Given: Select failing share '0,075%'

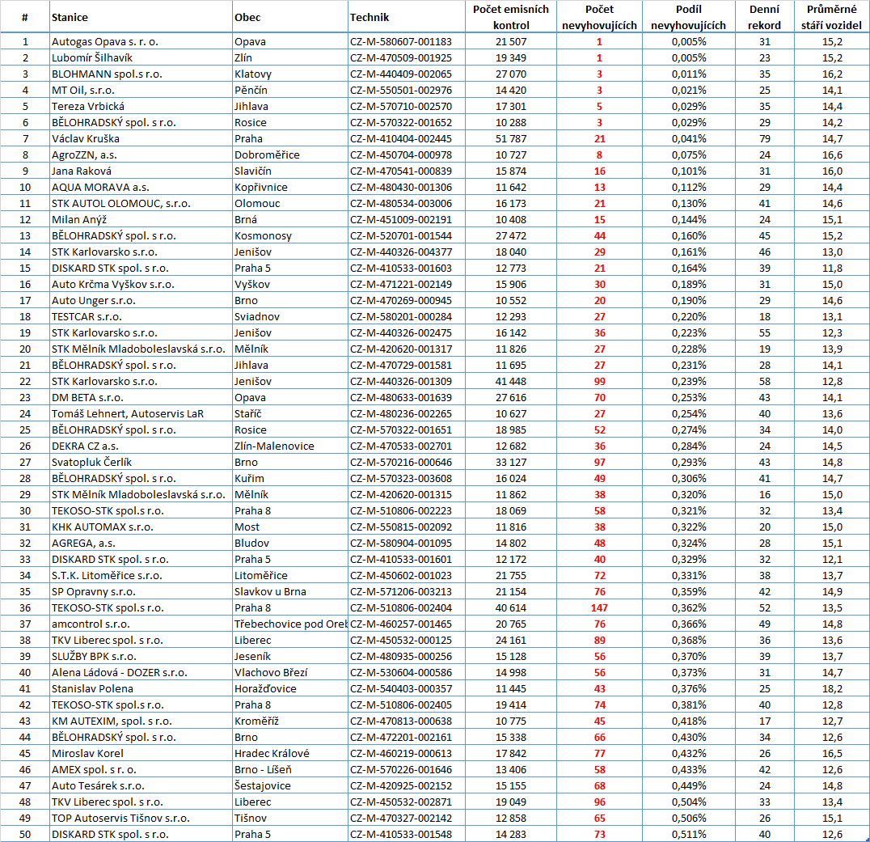Looking at the screenshot, I should pyautogui.click(x=689, y=154).
